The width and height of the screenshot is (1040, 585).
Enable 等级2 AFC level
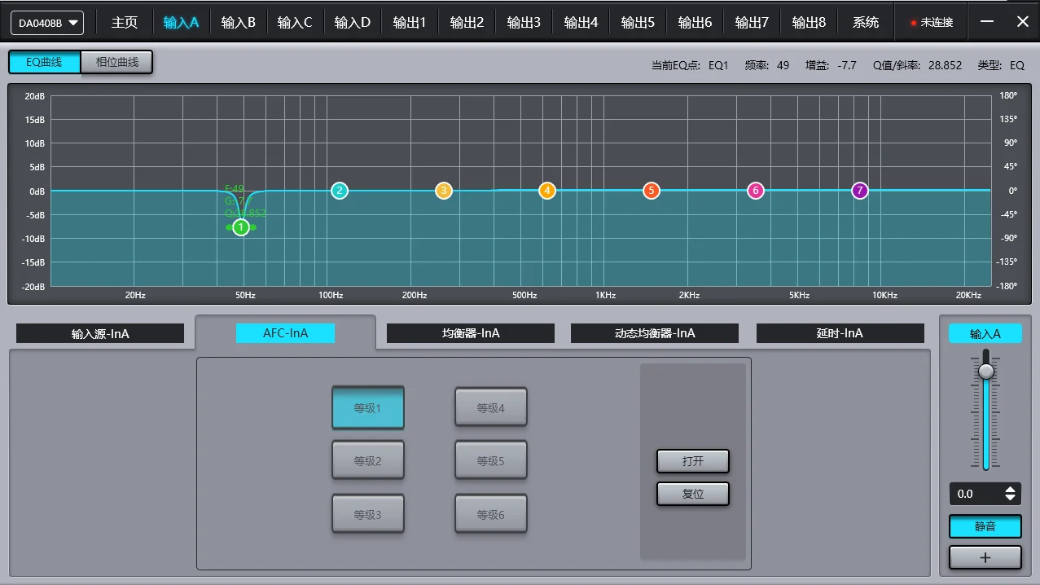[368, 460]
